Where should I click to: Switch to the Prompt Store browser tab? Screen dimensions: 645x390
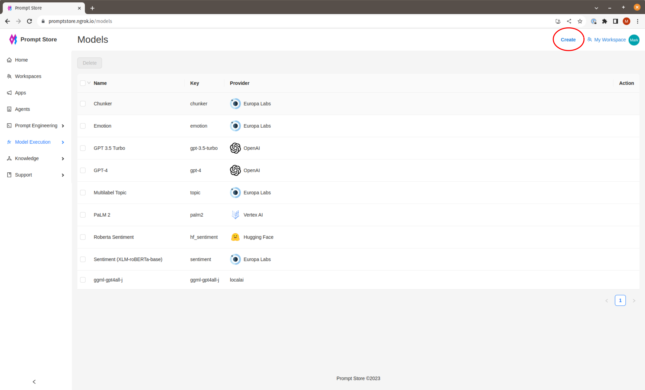(44, 8)
